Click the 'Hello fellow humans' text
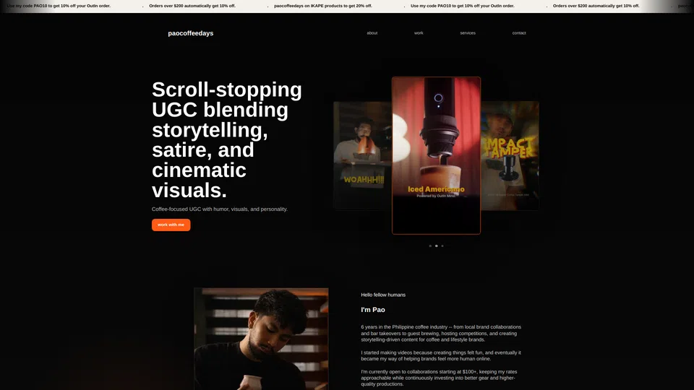 click(383, 295)
